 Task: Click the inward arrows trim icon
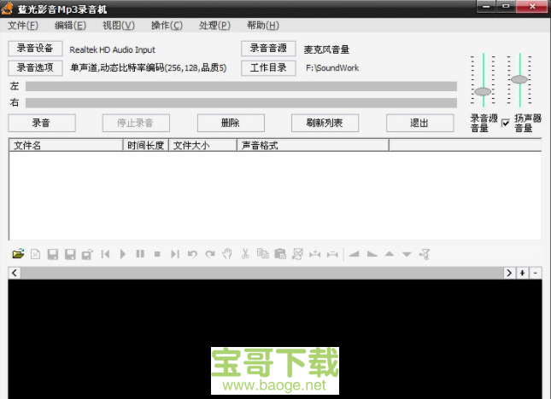(x=315, y=254)
